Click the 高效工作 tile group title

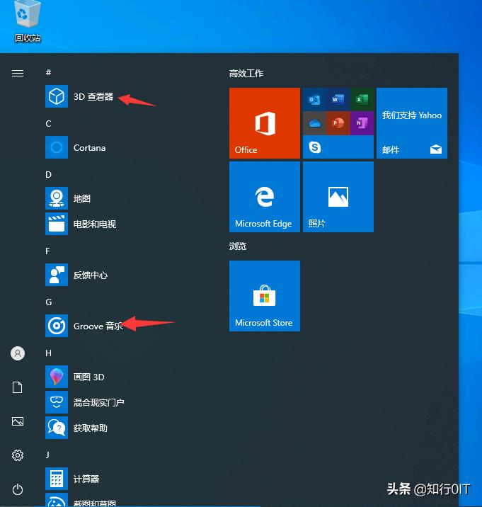click(x=246, y=74)
